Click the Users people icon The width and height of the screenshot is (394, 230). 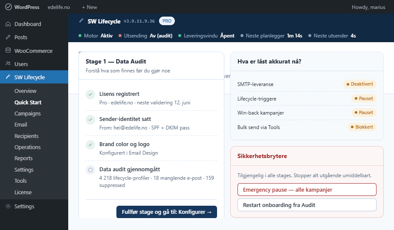click(x=8, y=63)
